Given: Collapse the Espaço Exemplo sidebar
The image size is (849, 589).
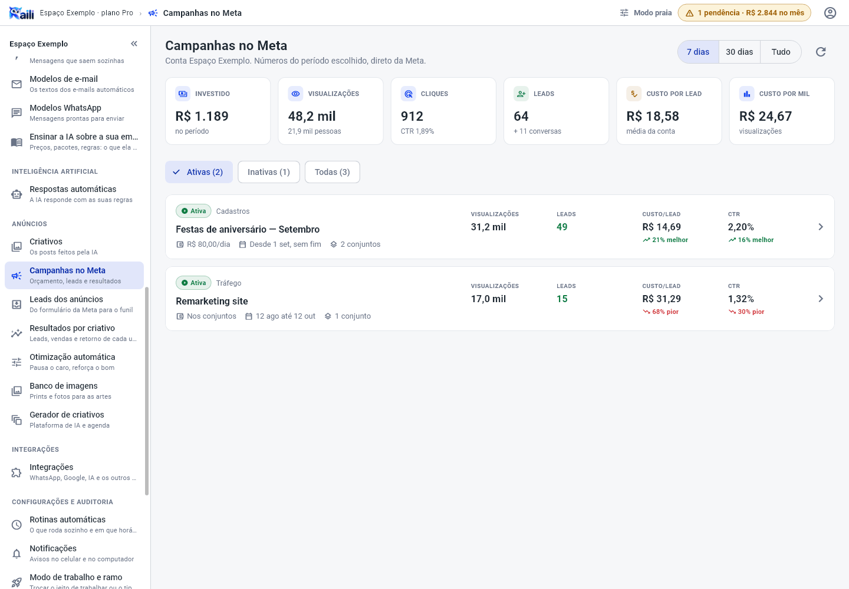Looking at the screenshot, I should 134,44.
